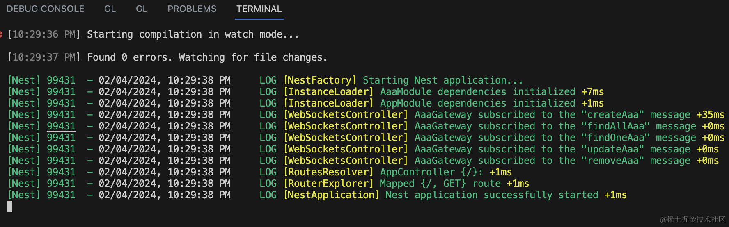
Task: Select the TERMINAL tab
Action: click(259, 9)
